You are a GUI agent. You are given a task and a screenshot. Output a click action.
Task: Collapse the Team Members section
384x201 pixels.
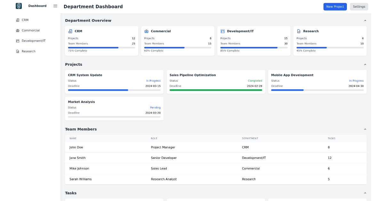click(x=365, y=129)
